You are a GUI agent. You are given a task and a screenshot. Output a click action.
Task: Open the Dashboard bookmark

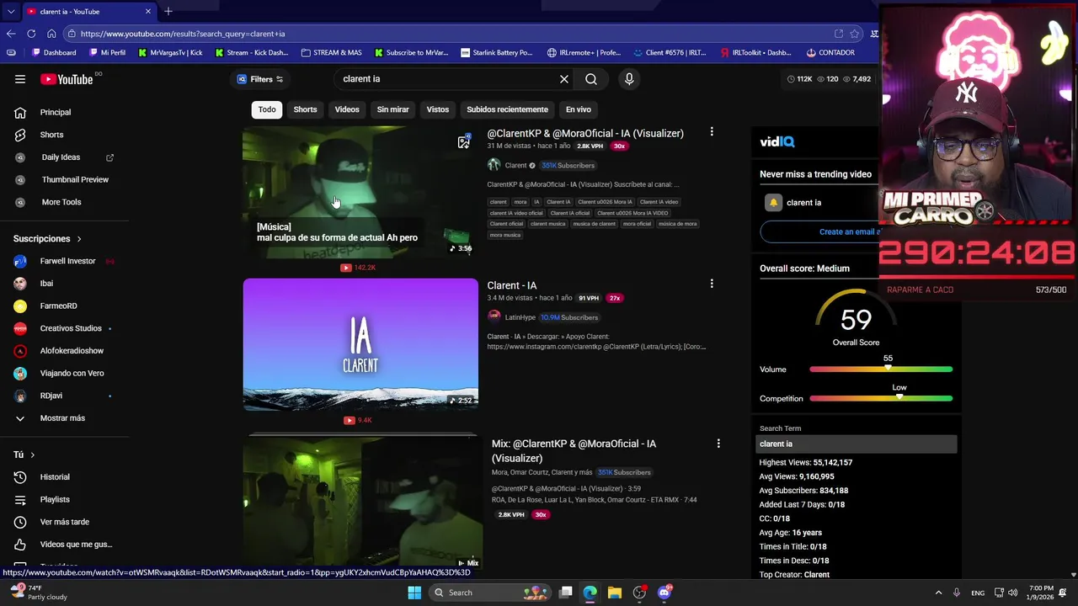(52, 52)
